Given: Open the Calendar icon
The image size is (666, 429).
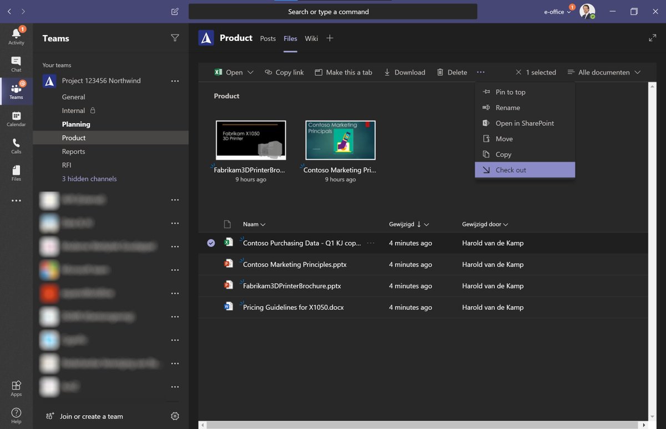Looking at the screenshot, I should click(16, 118).
